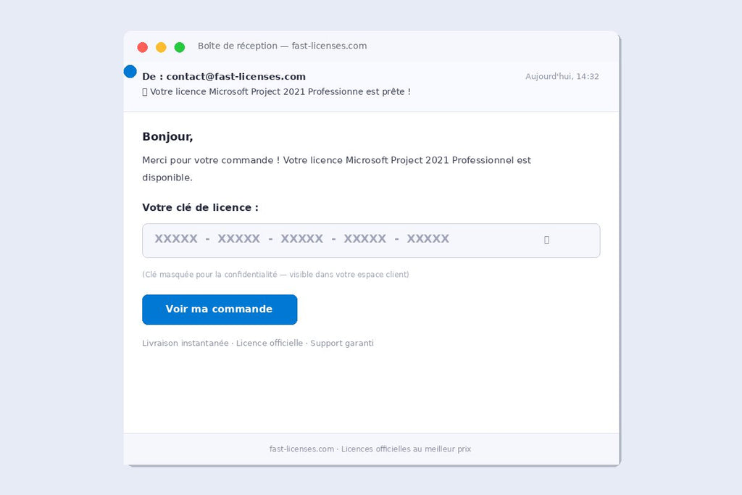
Task: Click the red close window dot
Action: 143,47
